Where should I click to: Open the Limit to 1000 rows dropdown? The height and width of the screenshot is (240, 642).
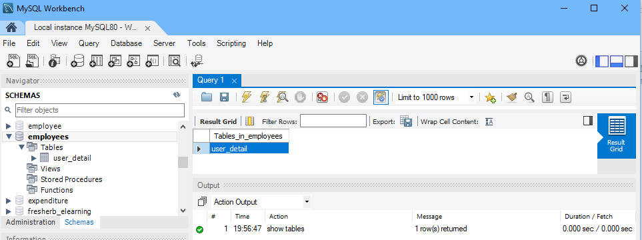click(471, 97)
